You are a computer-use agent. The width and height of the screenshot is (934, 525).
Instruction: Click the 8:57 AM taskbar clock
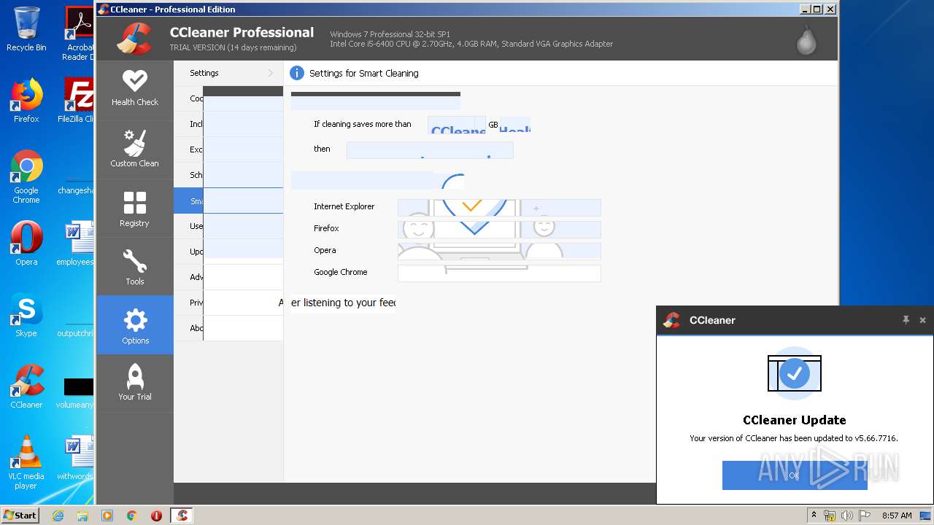point(897,516)
